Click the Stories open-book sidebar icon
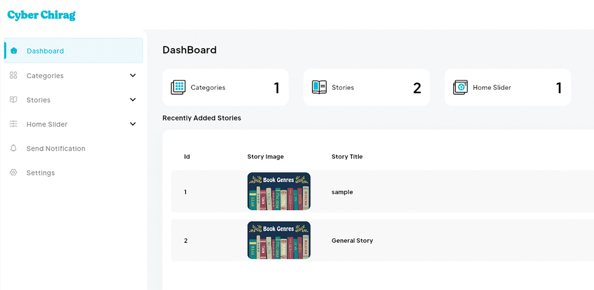 [14, 100]
